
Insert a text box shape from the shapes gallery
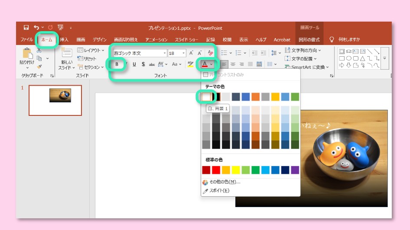(355, 51)
